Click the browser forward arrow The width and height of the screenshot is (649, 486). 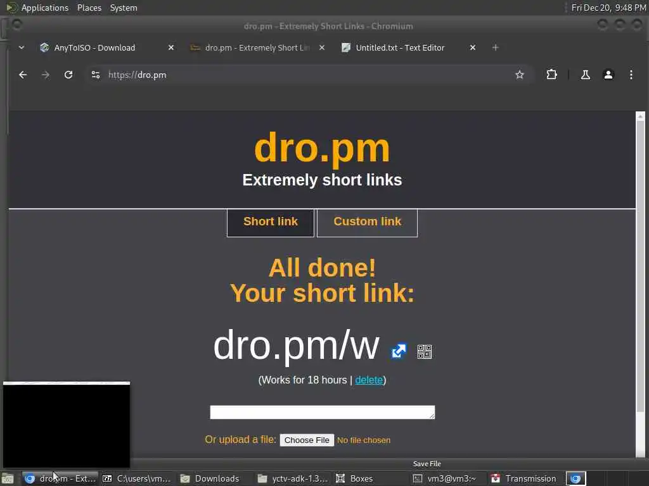46,75
